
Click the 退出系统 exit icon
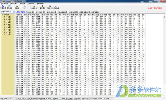(56, 7)
